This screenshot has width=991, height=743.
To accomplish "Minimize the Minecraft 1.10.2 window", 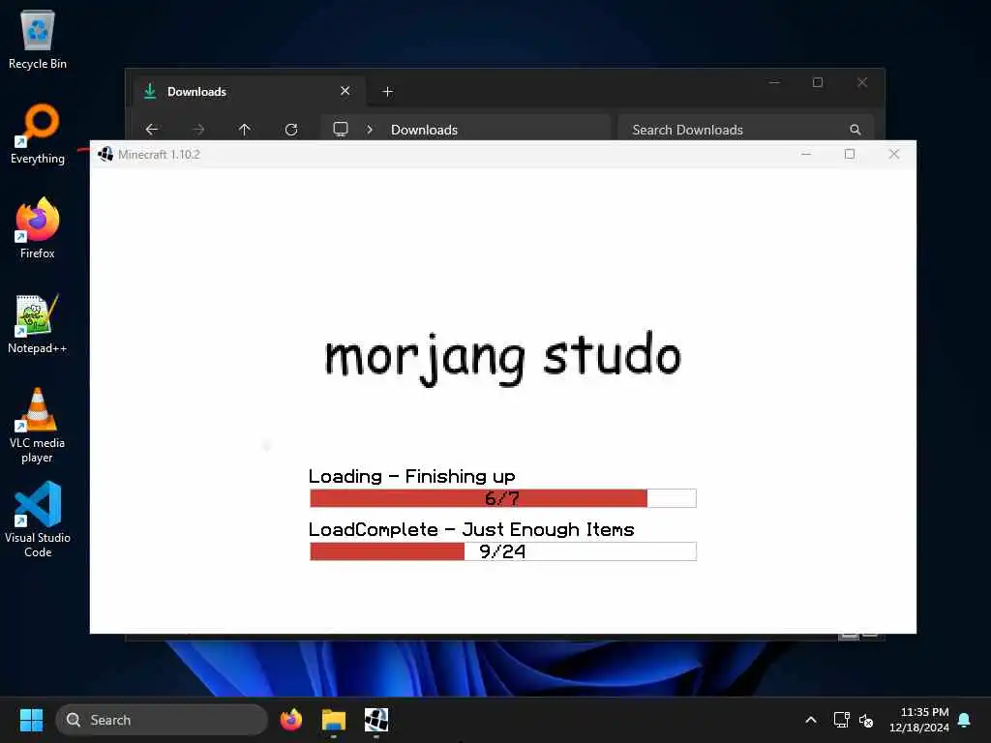I will click(806, 154).
